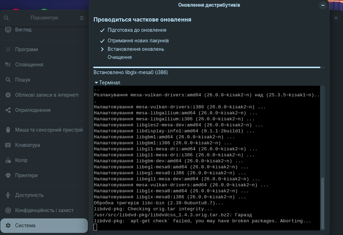The image size is (343, 235).
Task: Click the Оприлюднення share icon
Action: [x=8, y=110]
